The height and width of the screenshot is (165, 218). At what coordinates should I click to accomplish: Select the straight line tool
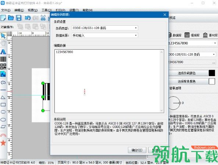(3, 90)
